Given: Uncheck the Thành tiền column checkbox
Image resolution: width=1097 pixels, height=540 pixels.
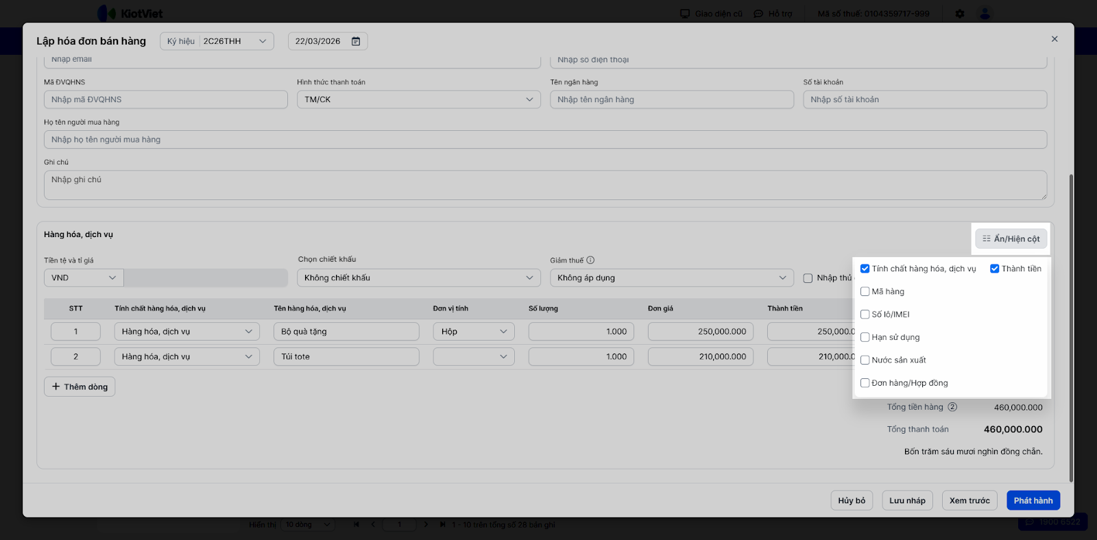Looking at the screenshot, I should coord(994,269).
